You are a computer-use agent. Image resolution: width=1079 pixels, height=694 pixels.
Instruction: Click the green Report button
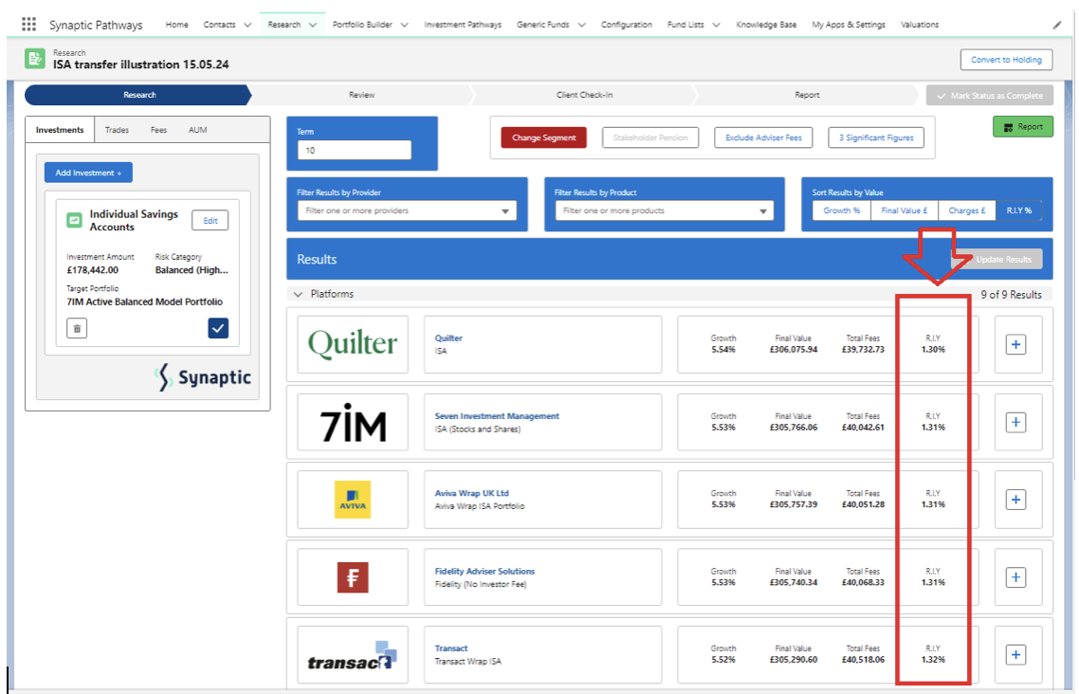[1022, 126]
